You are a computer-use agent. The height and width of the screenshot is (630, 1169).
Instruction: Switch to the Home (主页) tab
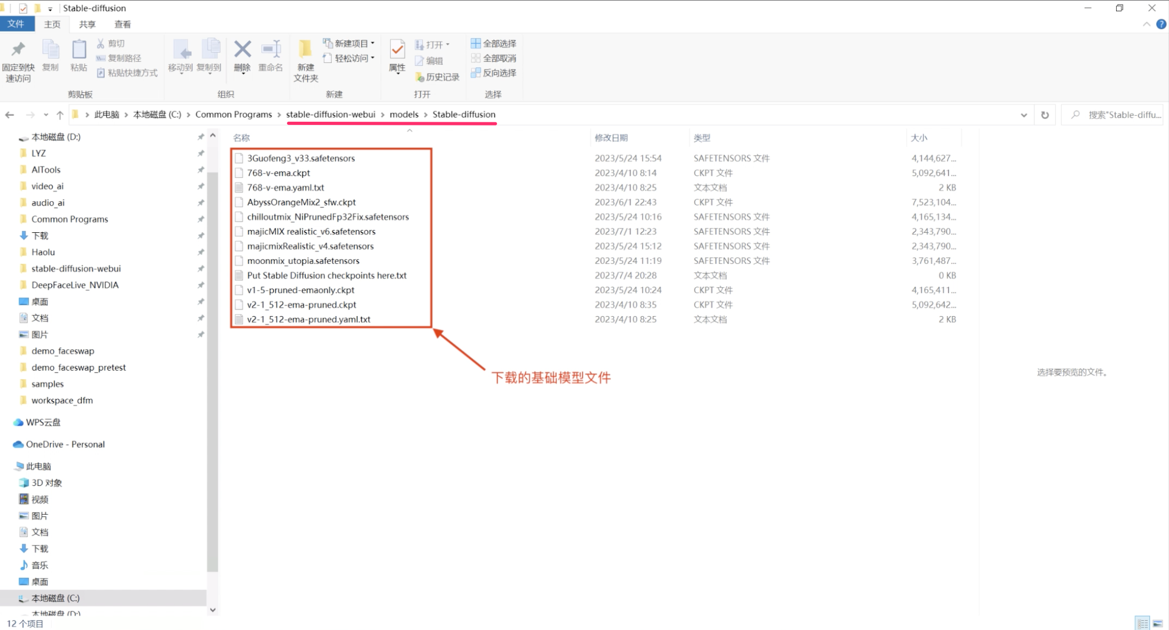52,24
